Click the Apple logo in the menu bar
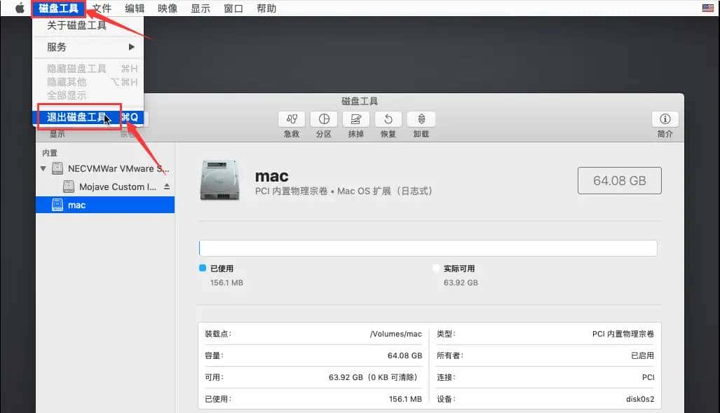Image resolution: width=720 pixels, height=413 pixels. coord(19,8)
